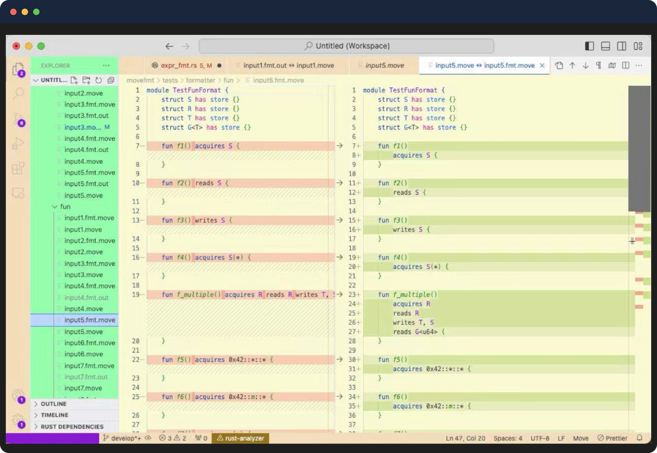Screen dimensions: 657x453
Task: Open the Search view in activity bar
Action: pos(18,94)
